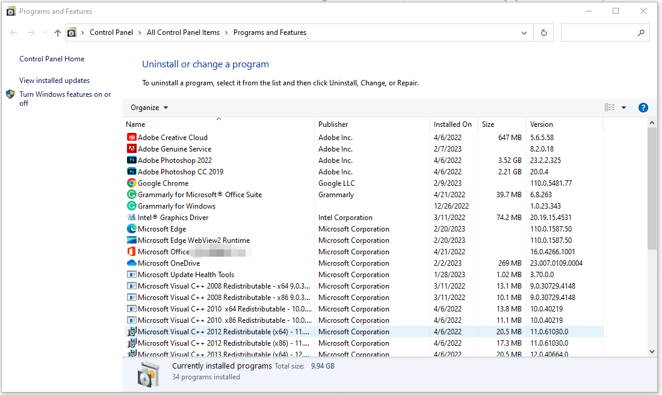
Task: Sort by the Installed On column header
Action: pos(454,124)
